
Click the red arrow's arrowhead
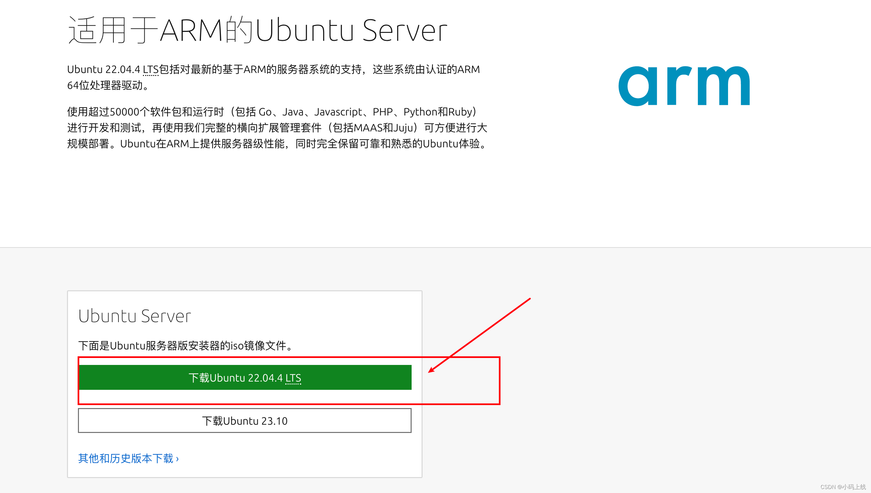tap(431, 370)
